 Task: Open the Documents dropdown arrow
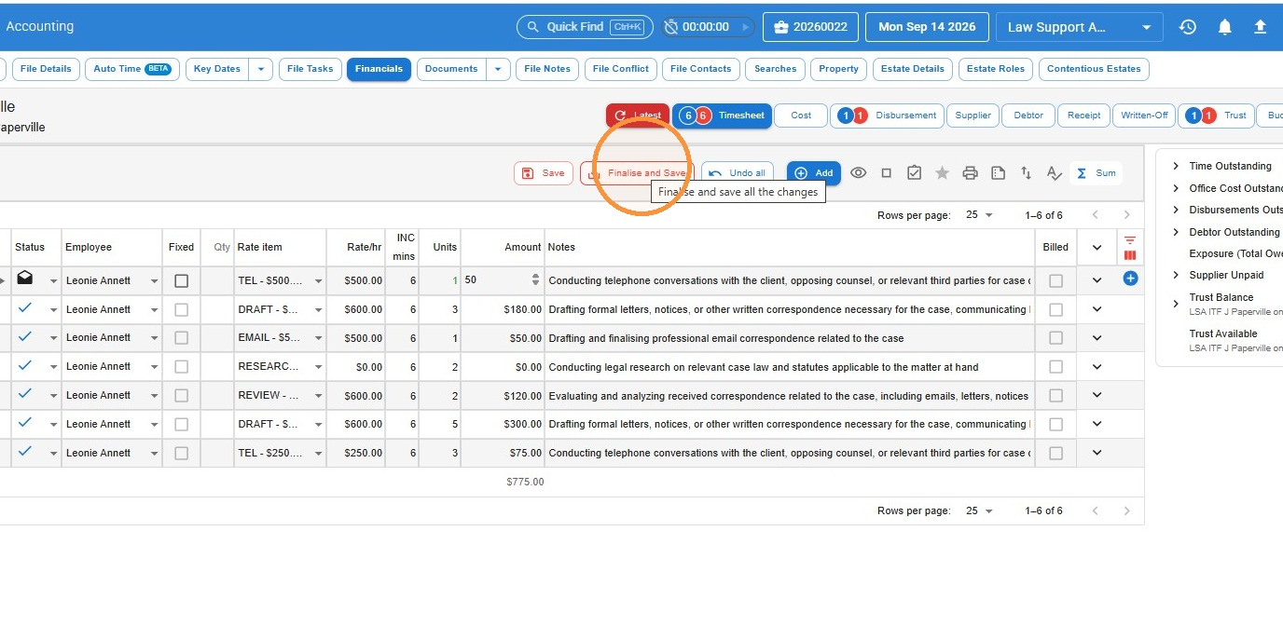pos(499,69)
